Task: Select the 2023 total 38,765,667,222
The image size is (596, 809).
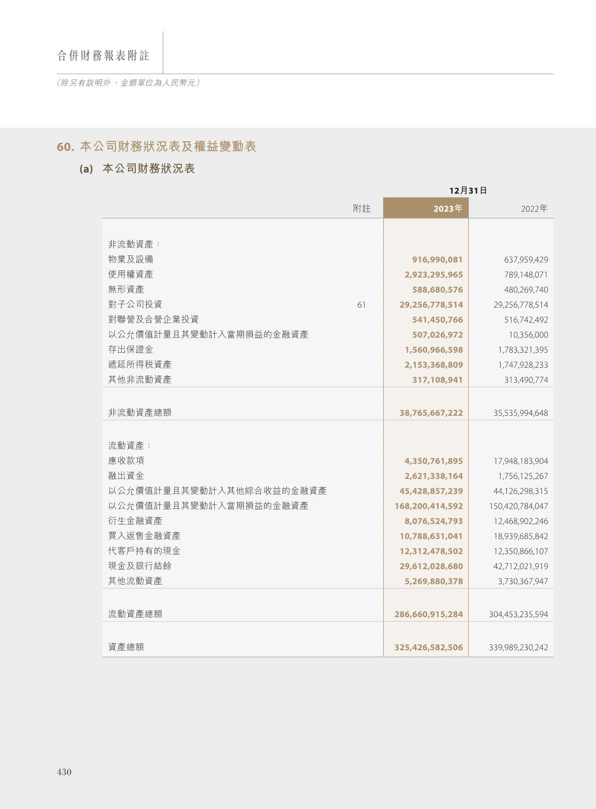Action: pyautogui.click(x=431, y=413)
